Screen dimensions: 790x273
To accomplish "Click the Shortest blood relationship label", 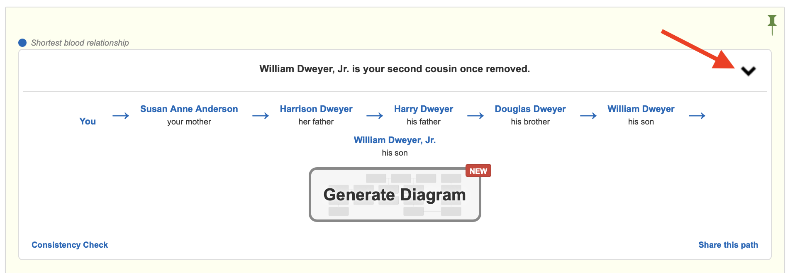I will click(x=80, y=43).
